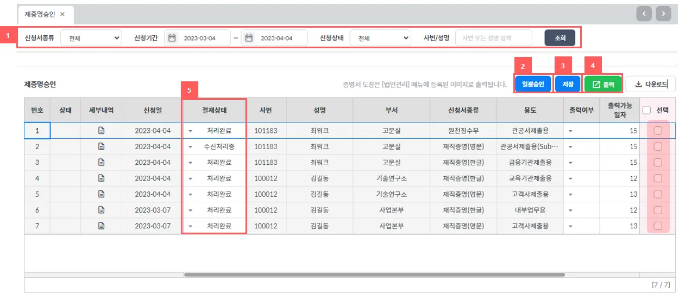Image resolution: width=679 pixels, height=295 pixels.
Task: Open detail document icon in row 3
Action: point(101,162)
